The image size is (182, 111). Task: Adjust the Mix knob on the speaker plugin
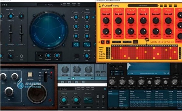[9, 92]
